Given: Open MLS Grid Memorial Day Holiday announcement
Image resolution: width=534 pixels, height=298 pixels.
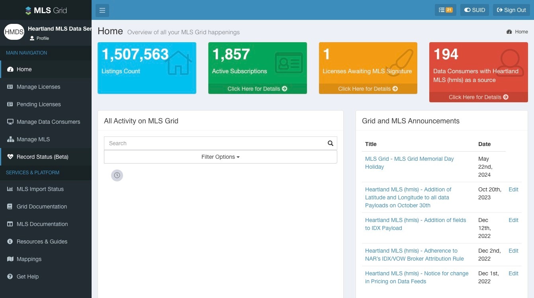Looking at the screenshot, I should (409, 163).
